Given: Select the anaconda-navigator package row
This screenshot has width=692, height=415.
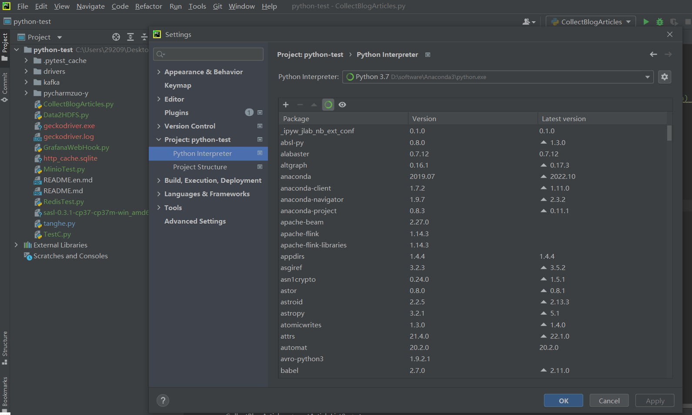Looking at the screenshot, I should pos(473,200).
